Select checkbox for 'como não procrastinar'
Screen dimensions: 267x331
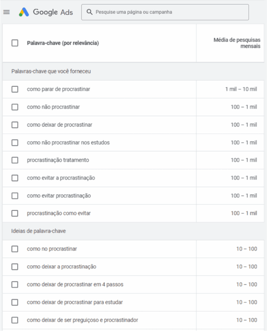[15, 107]
